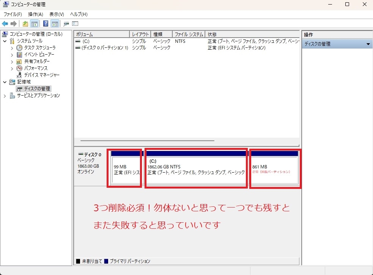Expand the イベント ビューアー node
Image resolution: width=373 pixels, height=275 pixels.
point(12,55)
